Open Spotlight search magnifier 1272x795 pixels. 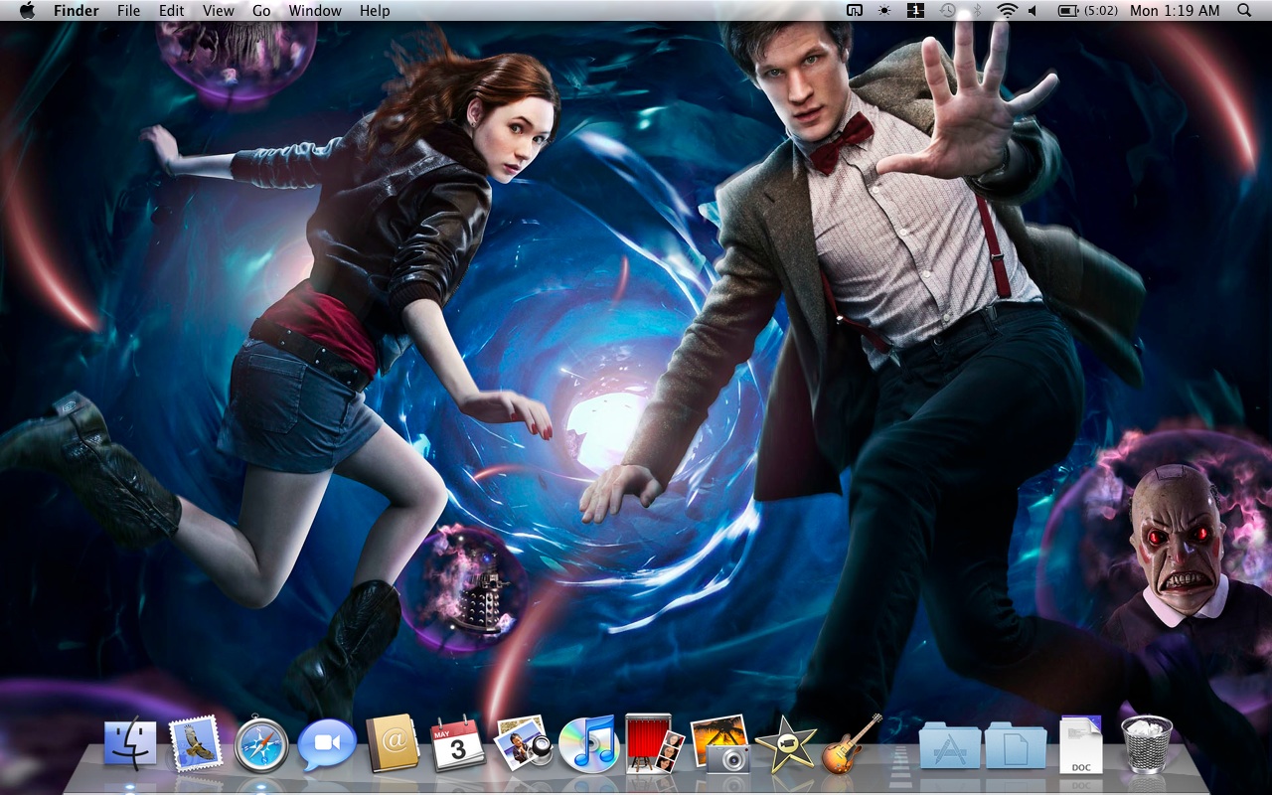click(x=1244, y=10)
